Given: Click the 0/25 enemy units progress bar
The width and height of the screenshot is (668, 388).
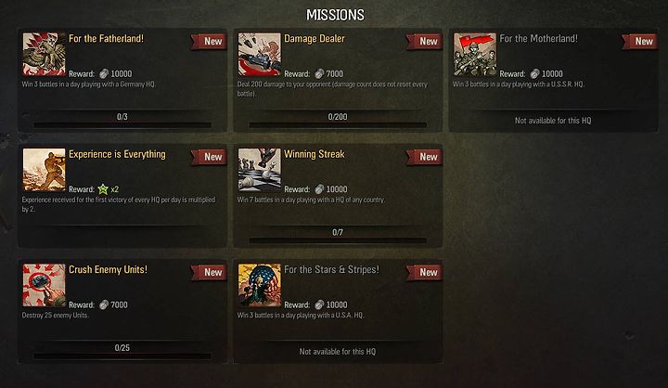Looking at the screenshot, I should tap(122, 356).
